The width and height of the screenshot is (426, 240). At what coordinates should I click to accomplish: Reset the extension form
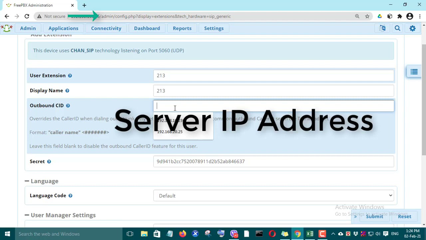(x=404, y=217)
